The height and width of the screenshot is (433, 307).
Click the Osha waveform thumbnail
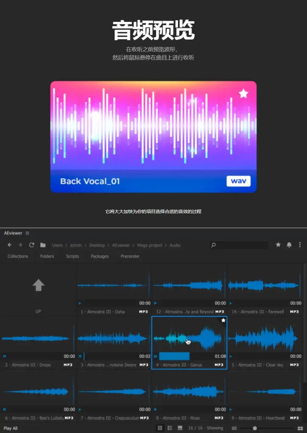click(x=114, y=285)
